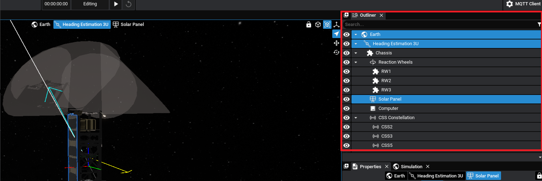Collapse the CSS Constellation group
542x181 pixels.
pyautogui.click(x=356, y=118)
